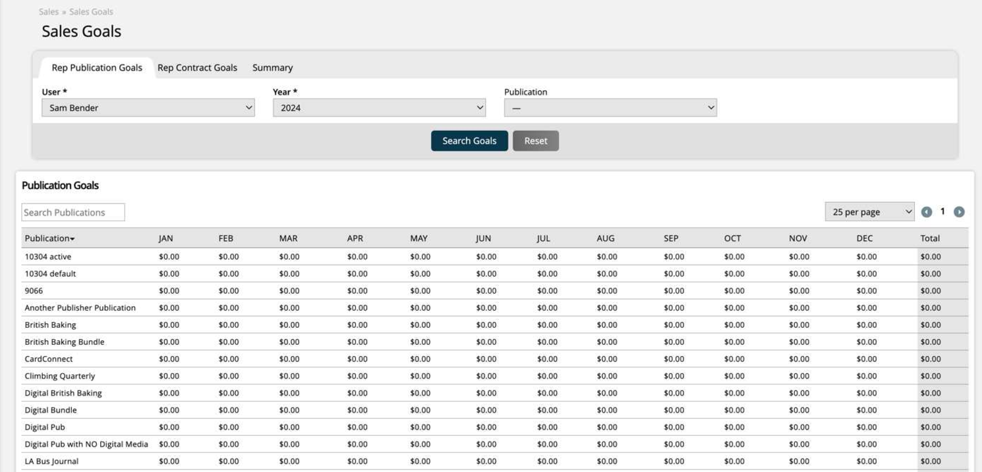Select Rep Publication Goals tab
The height and width of the screenshot is (472, 982).
(x=97, y=68)
